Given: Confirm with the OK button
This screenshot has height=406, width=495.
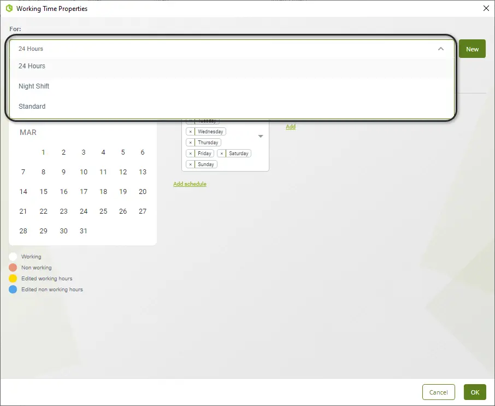Looking at the screenshot, I should pos(475,392).
